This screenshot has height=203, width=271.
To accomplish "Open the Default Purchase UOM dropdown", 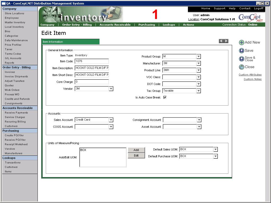I will tap(215, 156).
